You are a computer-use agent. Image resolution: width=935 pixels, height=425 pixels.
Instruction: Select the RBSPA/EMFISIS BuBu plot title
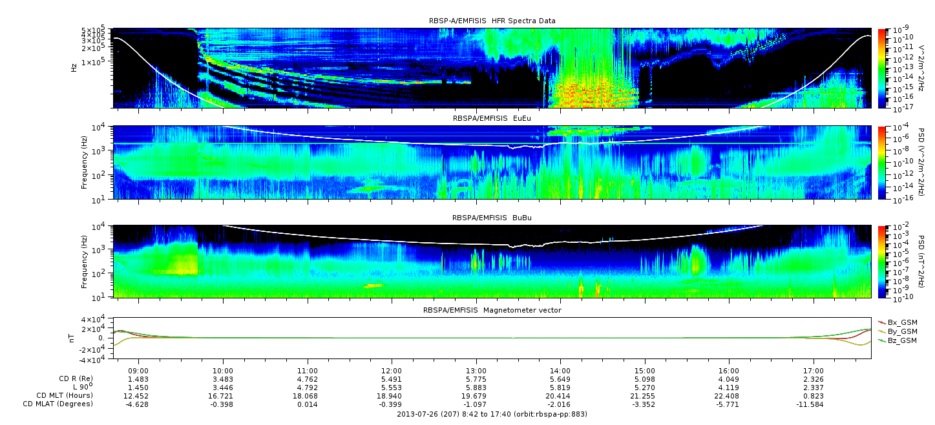(x=492, y=218)
